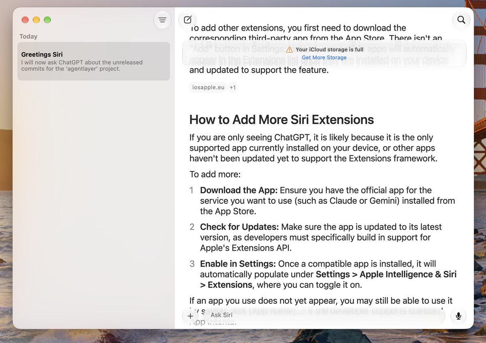The width and height of the screenshot is (486, 343).
Task: Click the To add more: line
Action: tap(215, 174)
